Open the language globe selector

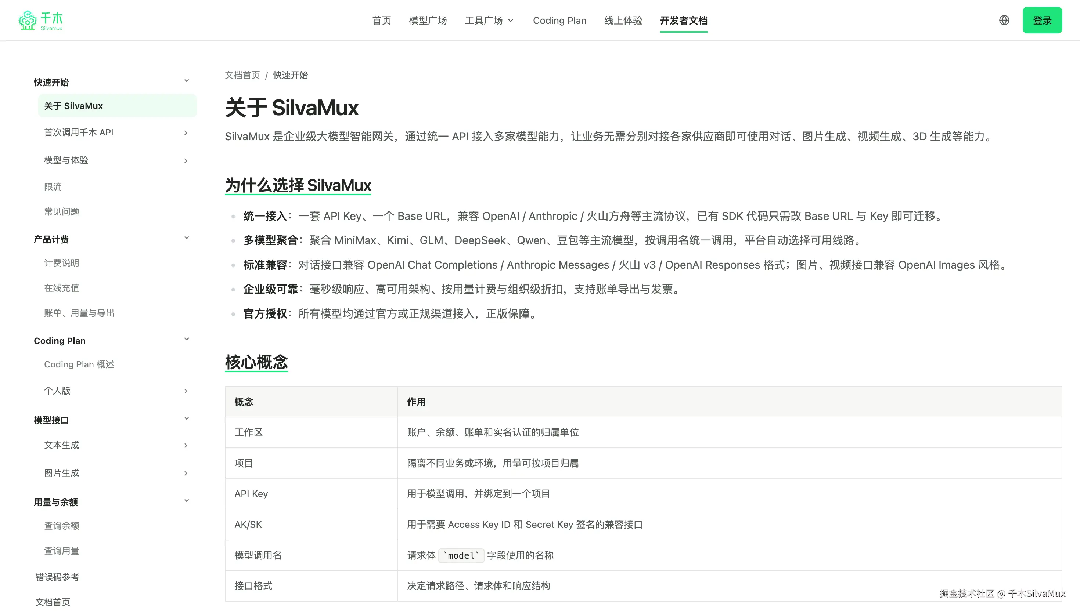pos(1004,20)
